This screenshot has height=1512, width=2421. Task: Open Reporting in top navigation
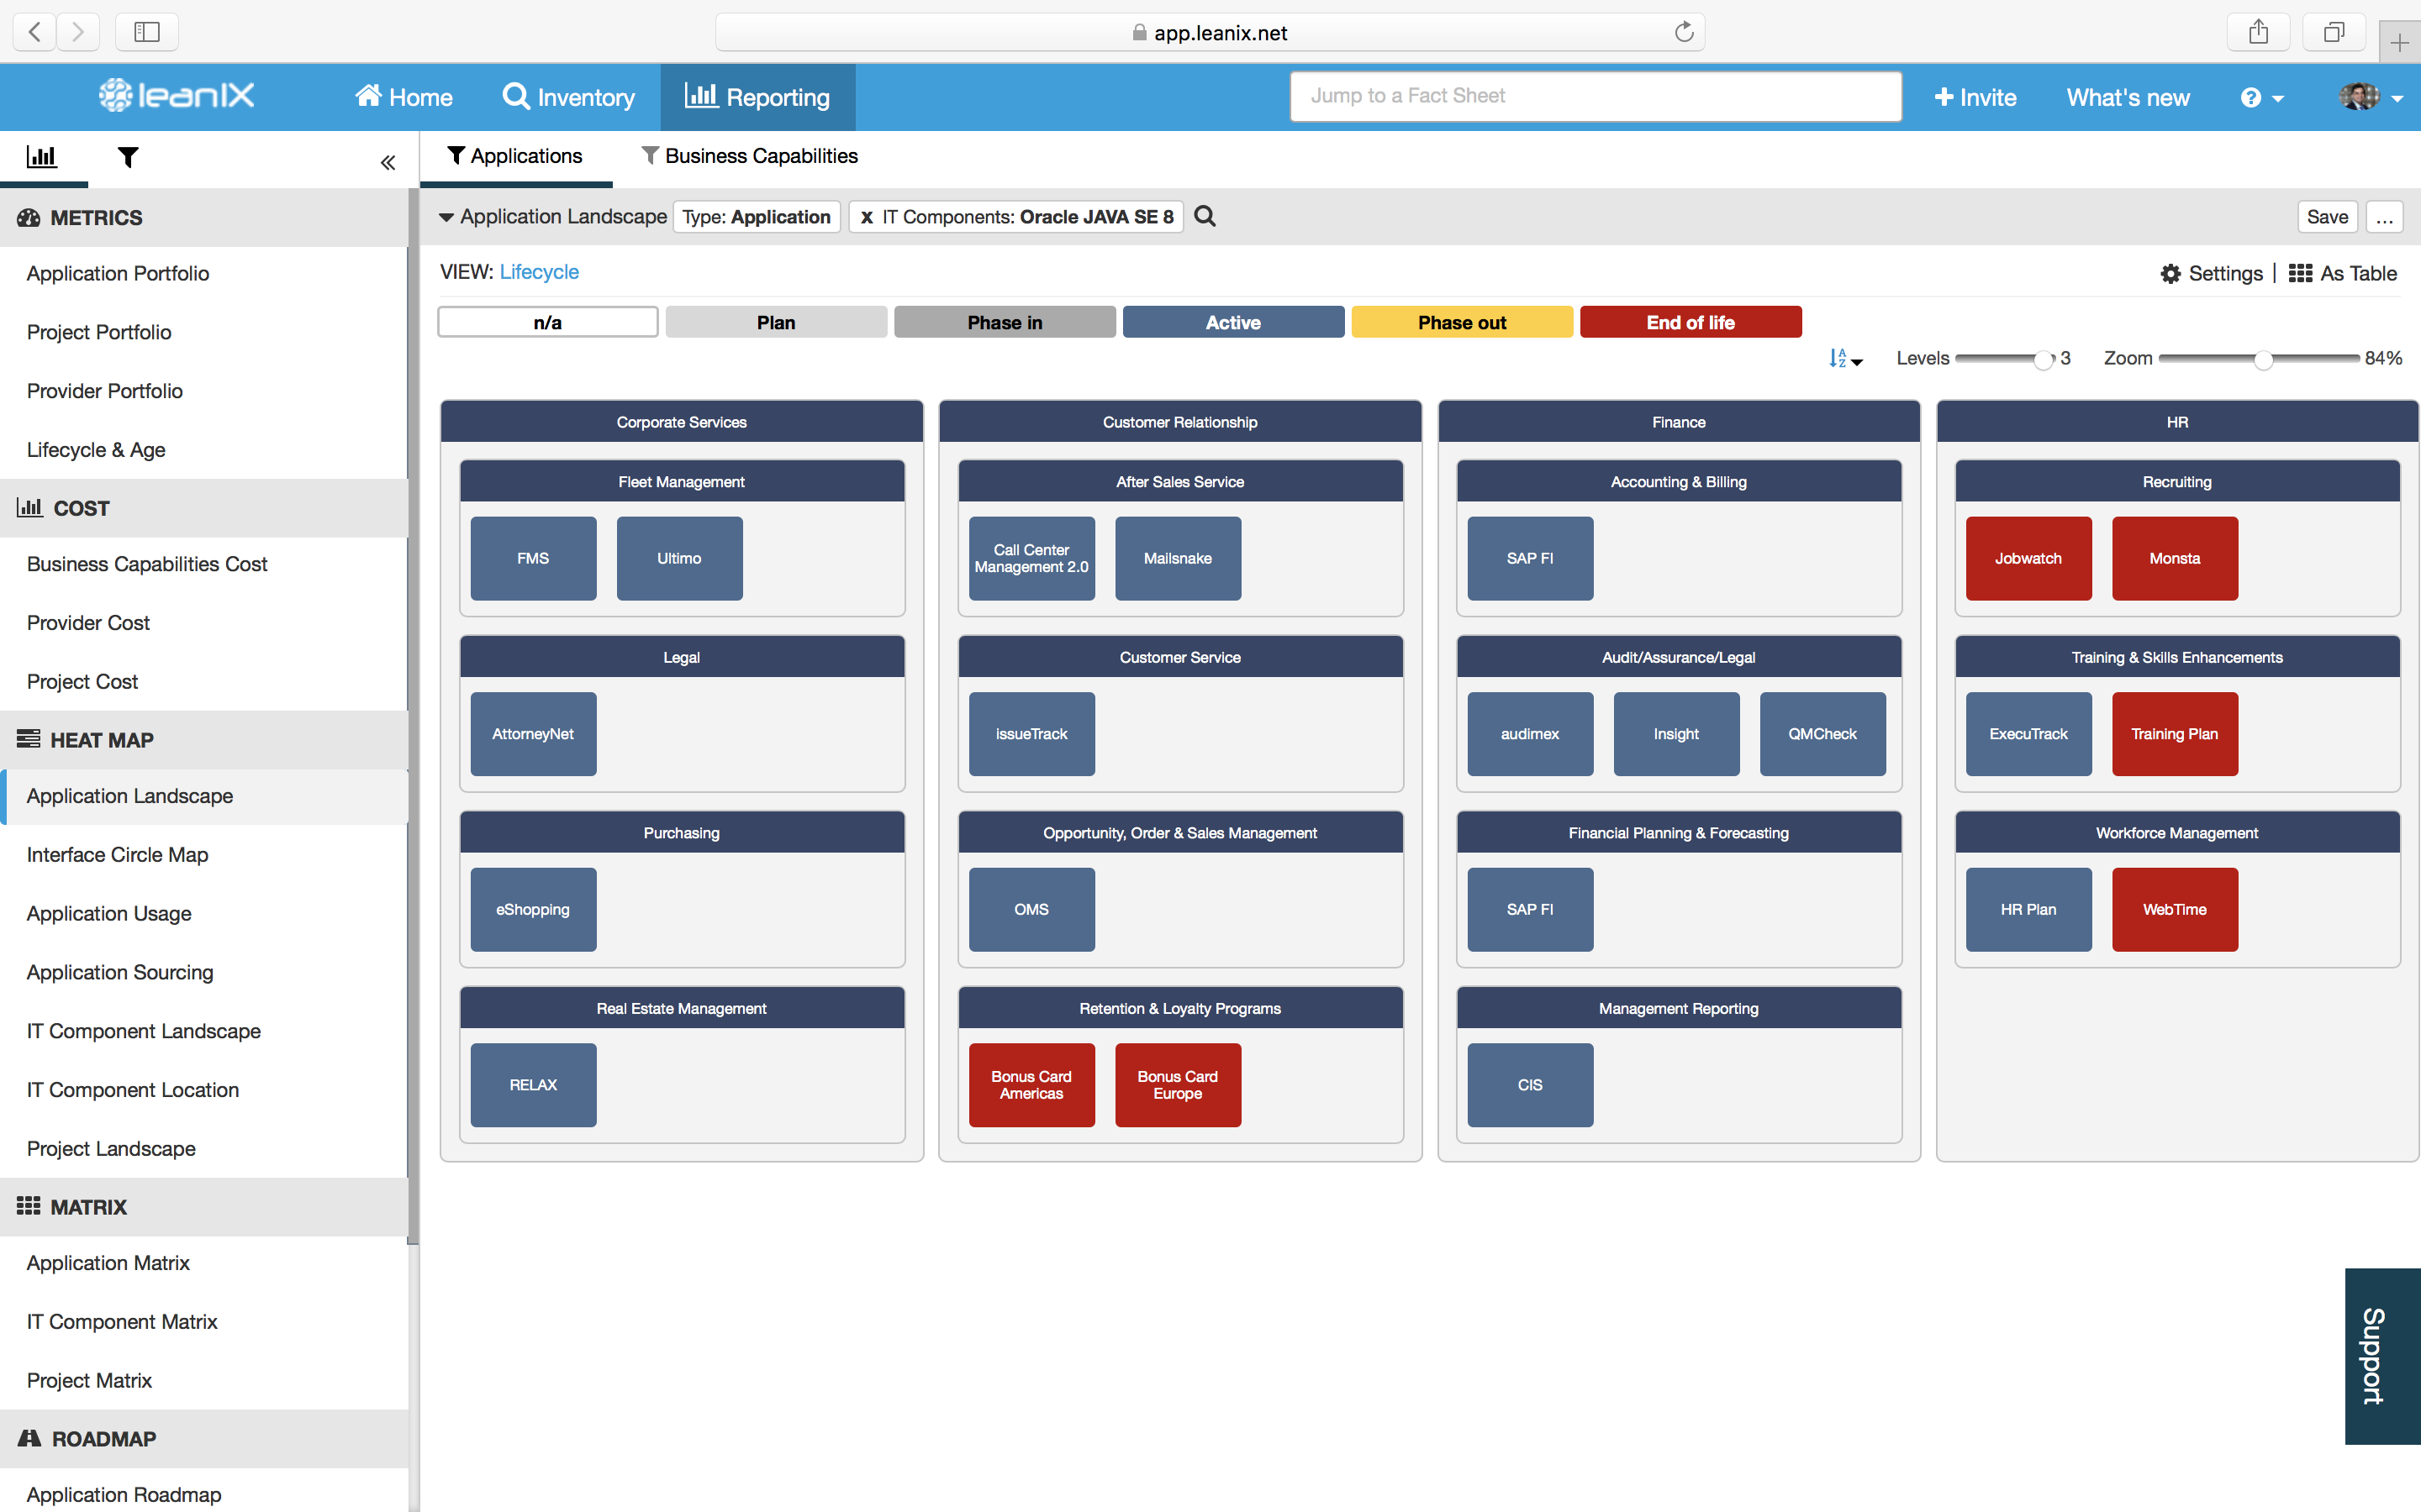click(757, 97)
